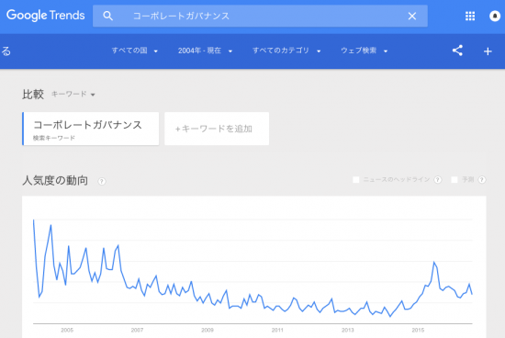This screenshot has height=338, width=505.
Task: Expand the 2004年 - 現在 date dropdown
Action: 205,51
